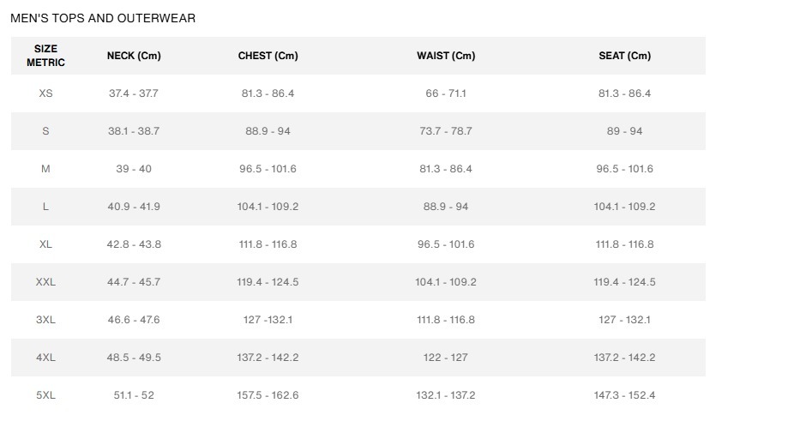Select the XS size row label
This screenshot has width=806, height=433.
[45, 93]
